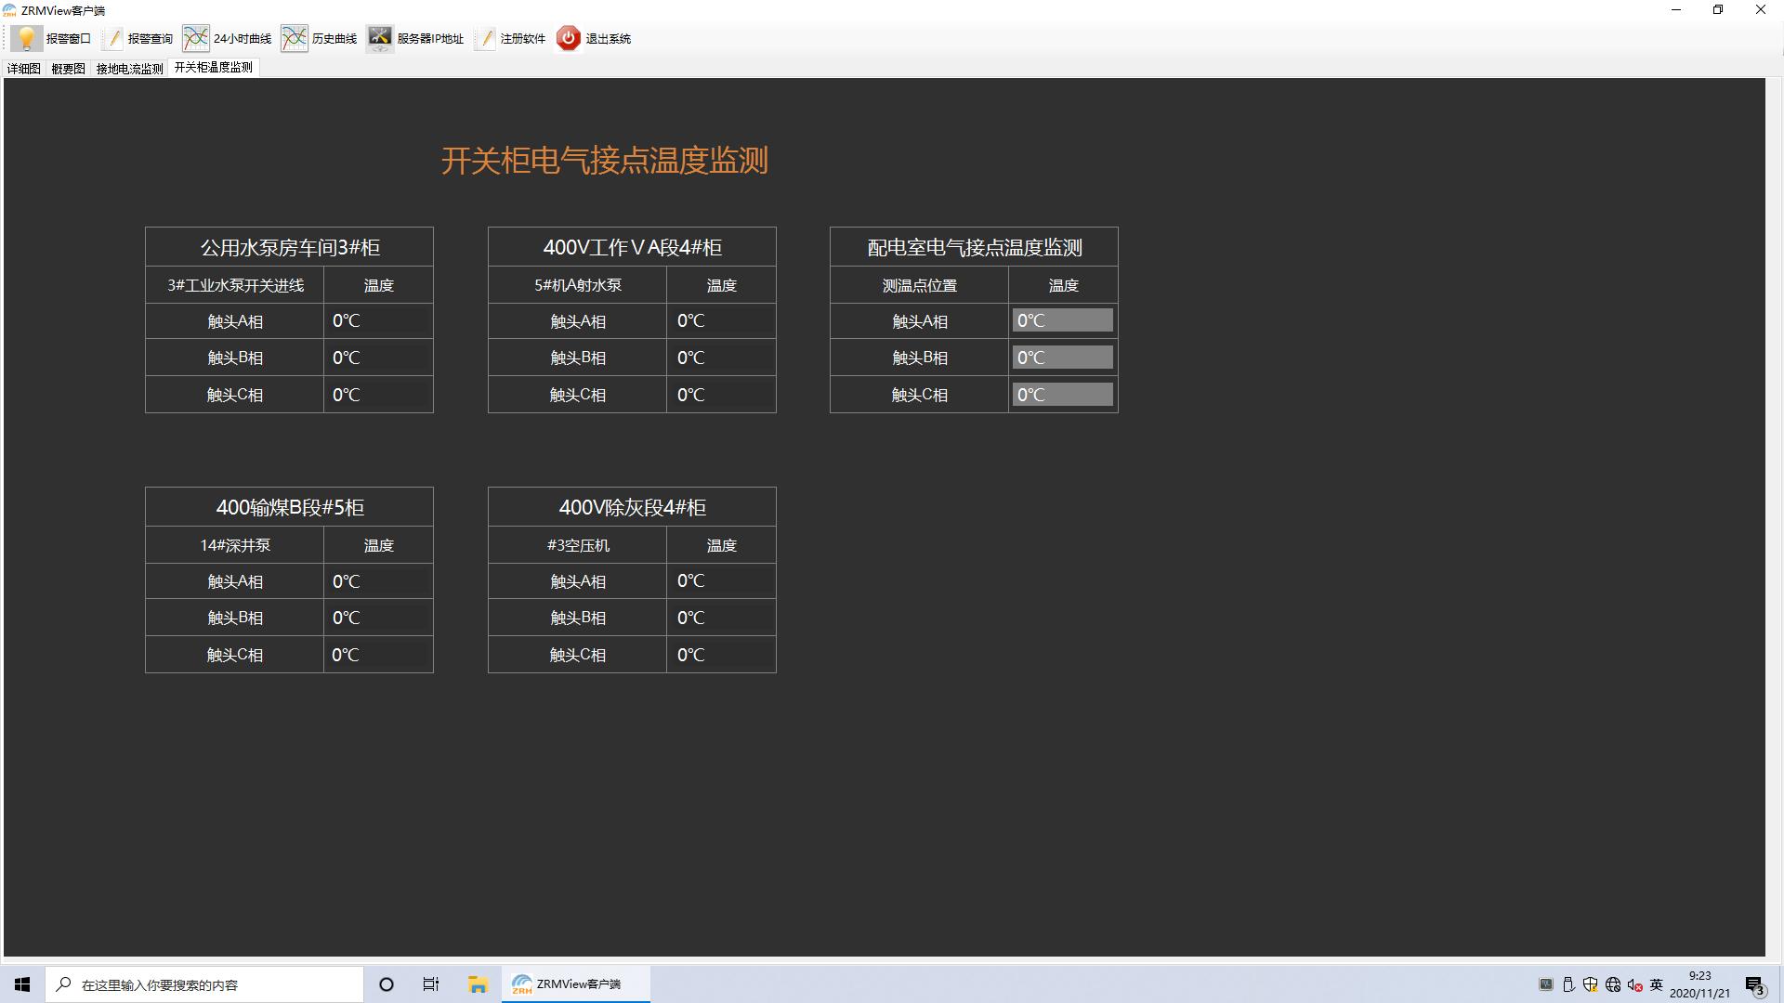Open the 24小时曲线 chart icon
1784x1003 pixels.
[x=195, y=38]
